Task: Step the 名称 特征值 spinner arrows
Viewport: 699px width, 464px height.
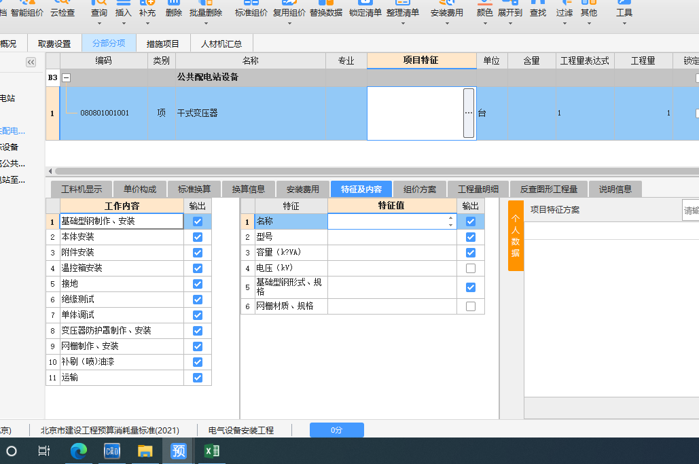Action: [450, 221]
